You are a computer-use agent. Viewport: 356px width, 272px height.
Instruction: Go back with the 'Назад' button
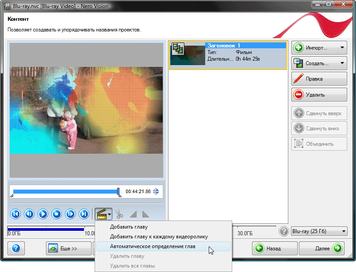(275, 249)
